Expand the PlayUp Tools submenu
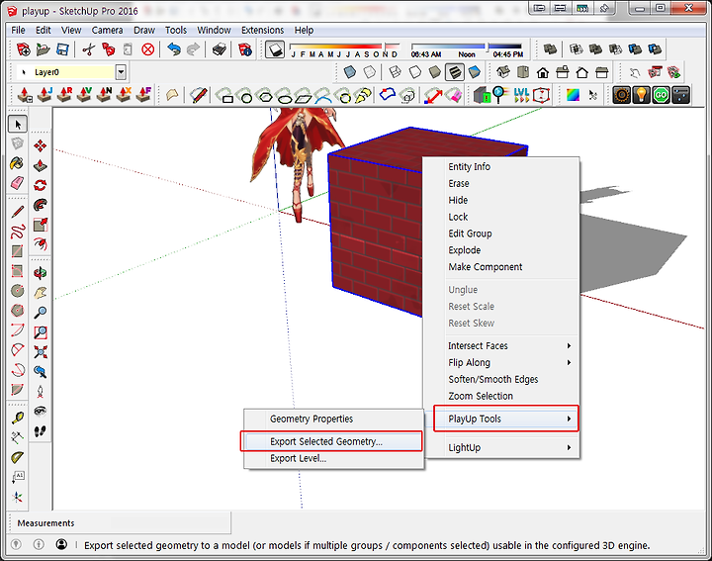 (506, 419)
